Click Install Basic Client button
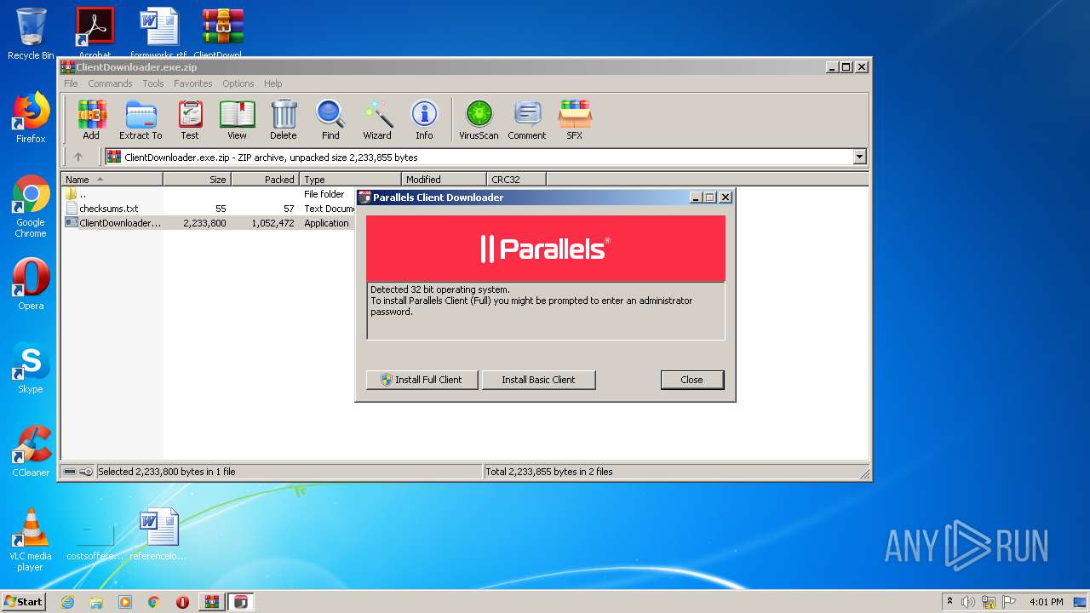 [x=538, y=380]
